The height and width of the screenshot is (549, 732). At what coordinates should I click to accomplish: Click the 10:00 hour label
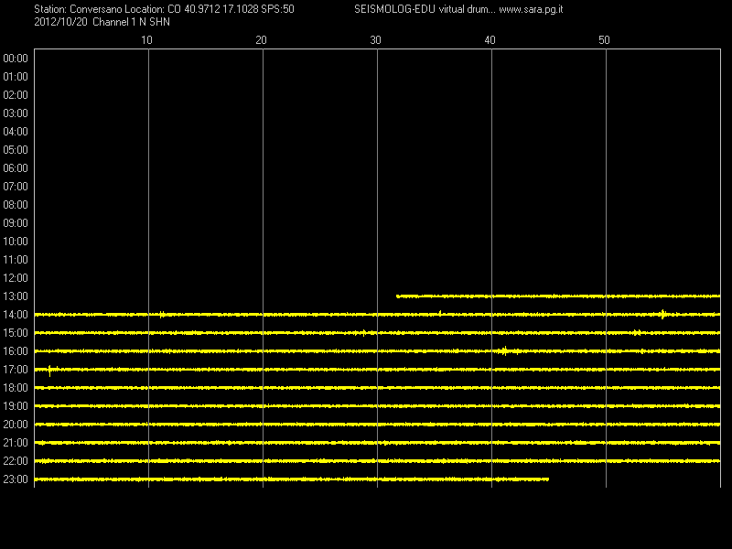16,242
